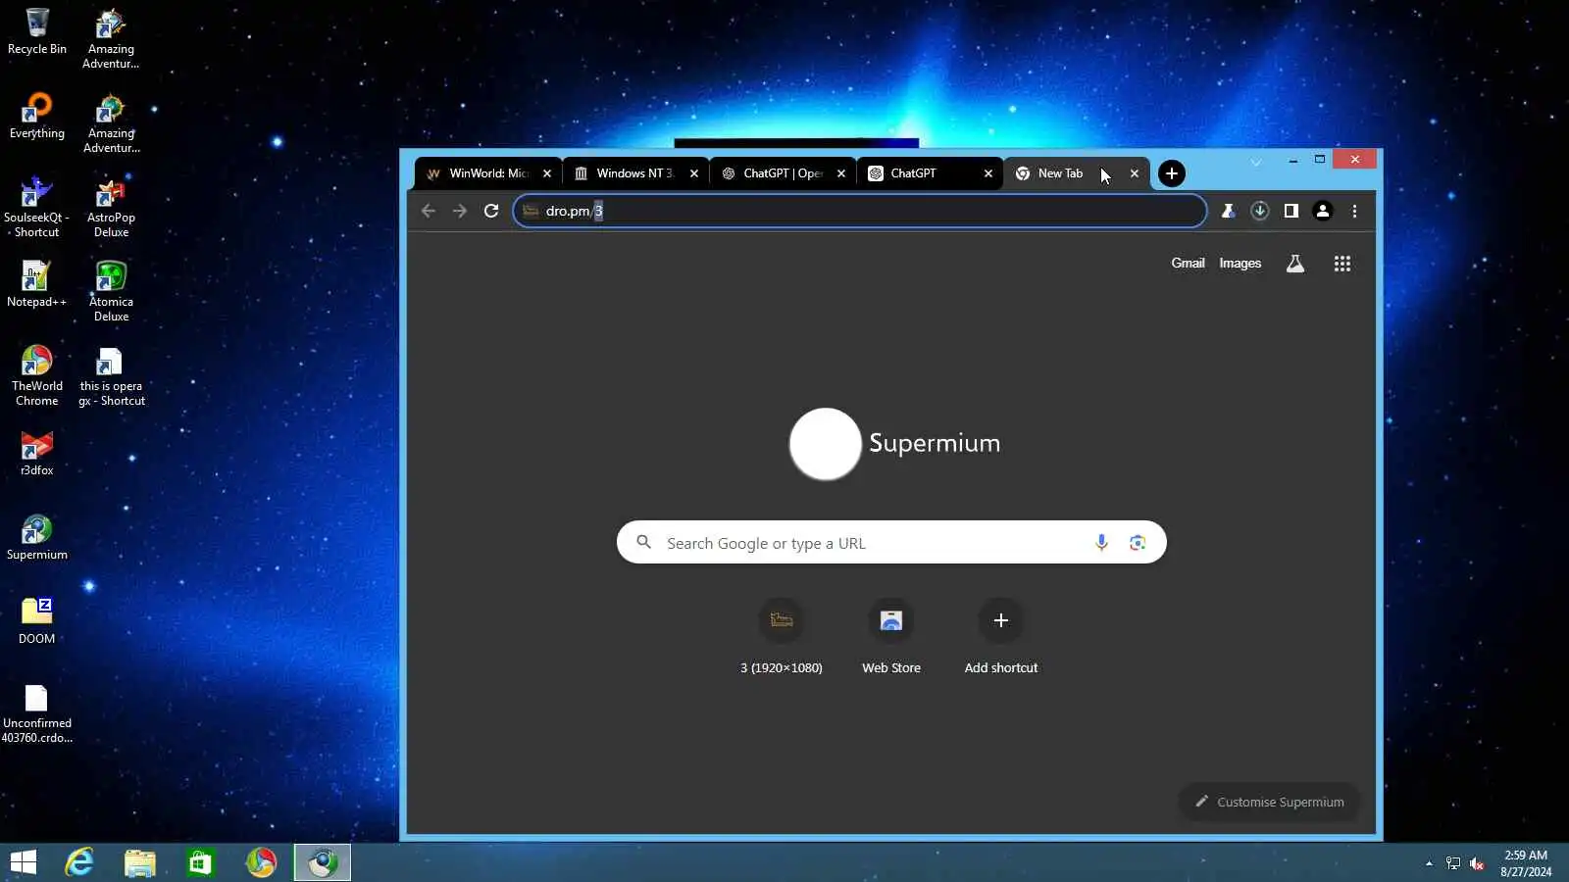
Task: Select the Notepad++ desktop shortcut
Action: pyautogui.click(x=37, y=284)
